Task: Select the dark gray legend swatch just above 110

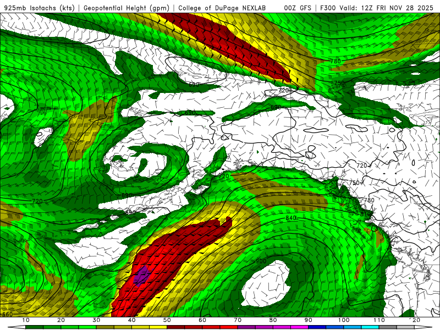Action: 388,327
